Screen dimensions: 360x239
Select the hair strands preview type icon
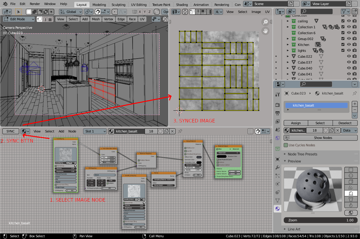pos(351,187)
